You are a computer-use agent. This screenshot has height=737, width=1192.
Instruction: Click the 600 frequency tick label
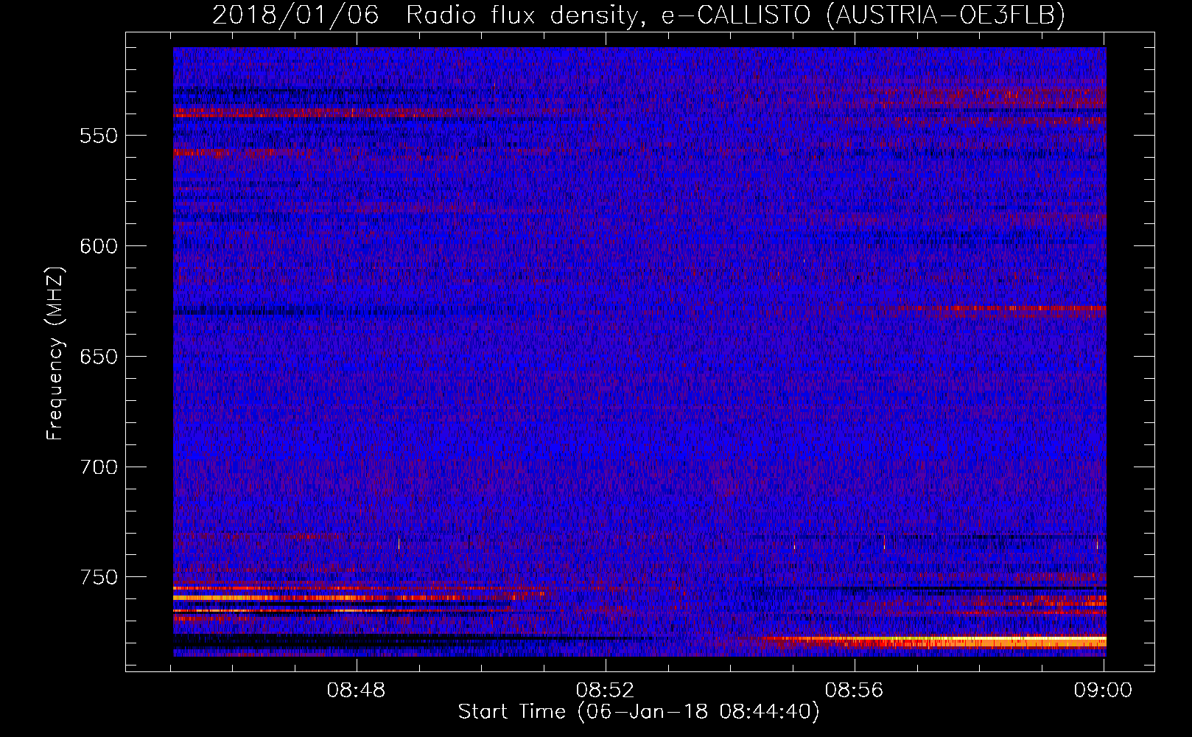99,246
